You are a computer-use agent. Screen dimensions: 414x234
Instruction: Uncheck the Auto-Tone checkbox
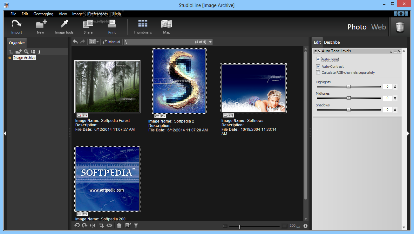point(318,59)
